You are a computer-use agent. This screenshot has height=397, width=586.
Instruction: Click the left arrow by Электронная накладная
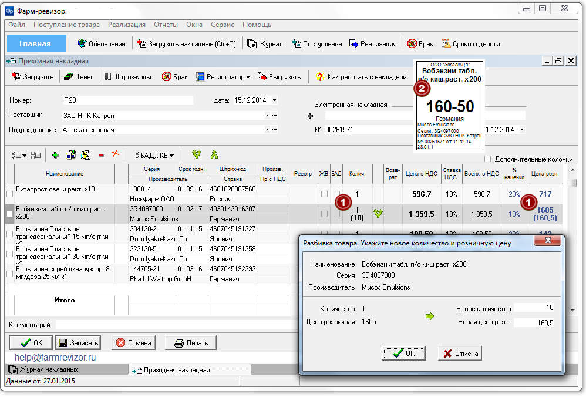[310, 116]
